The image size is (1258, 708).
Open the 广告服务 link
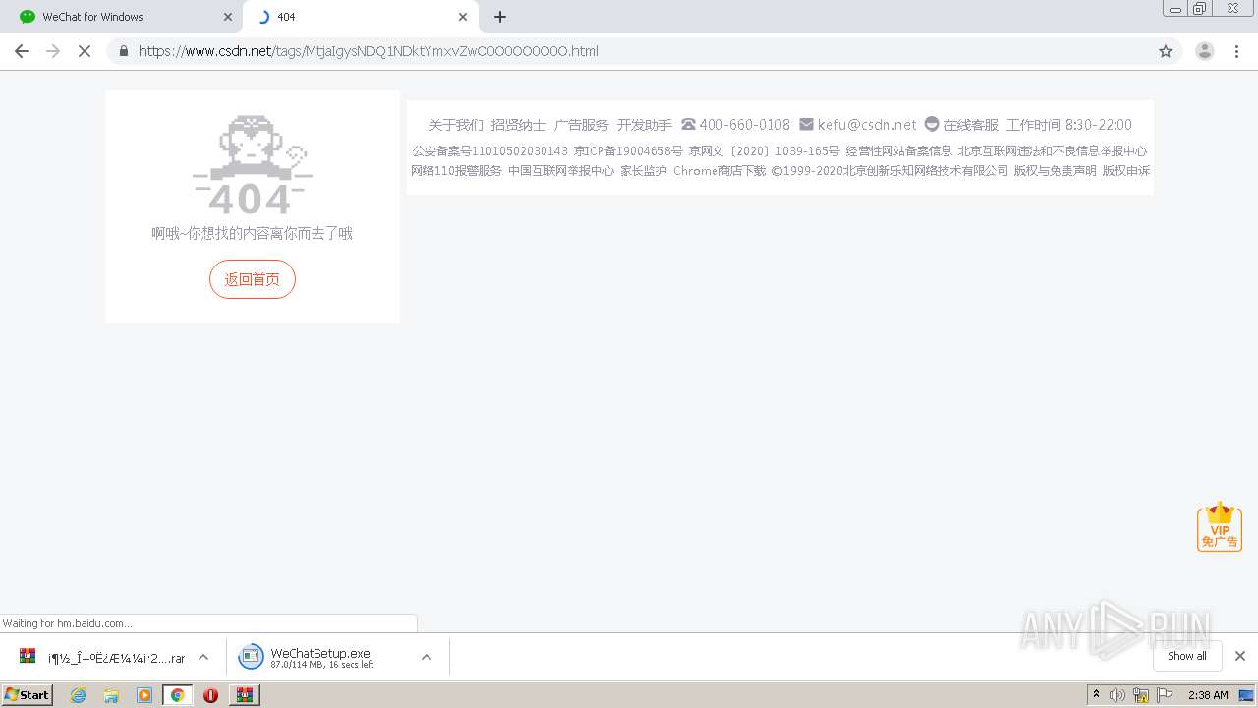click(x=582, y=125)
